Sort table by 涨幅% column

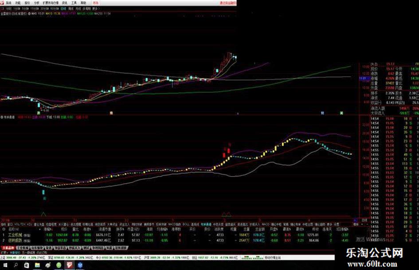click(x=48, y=229)
